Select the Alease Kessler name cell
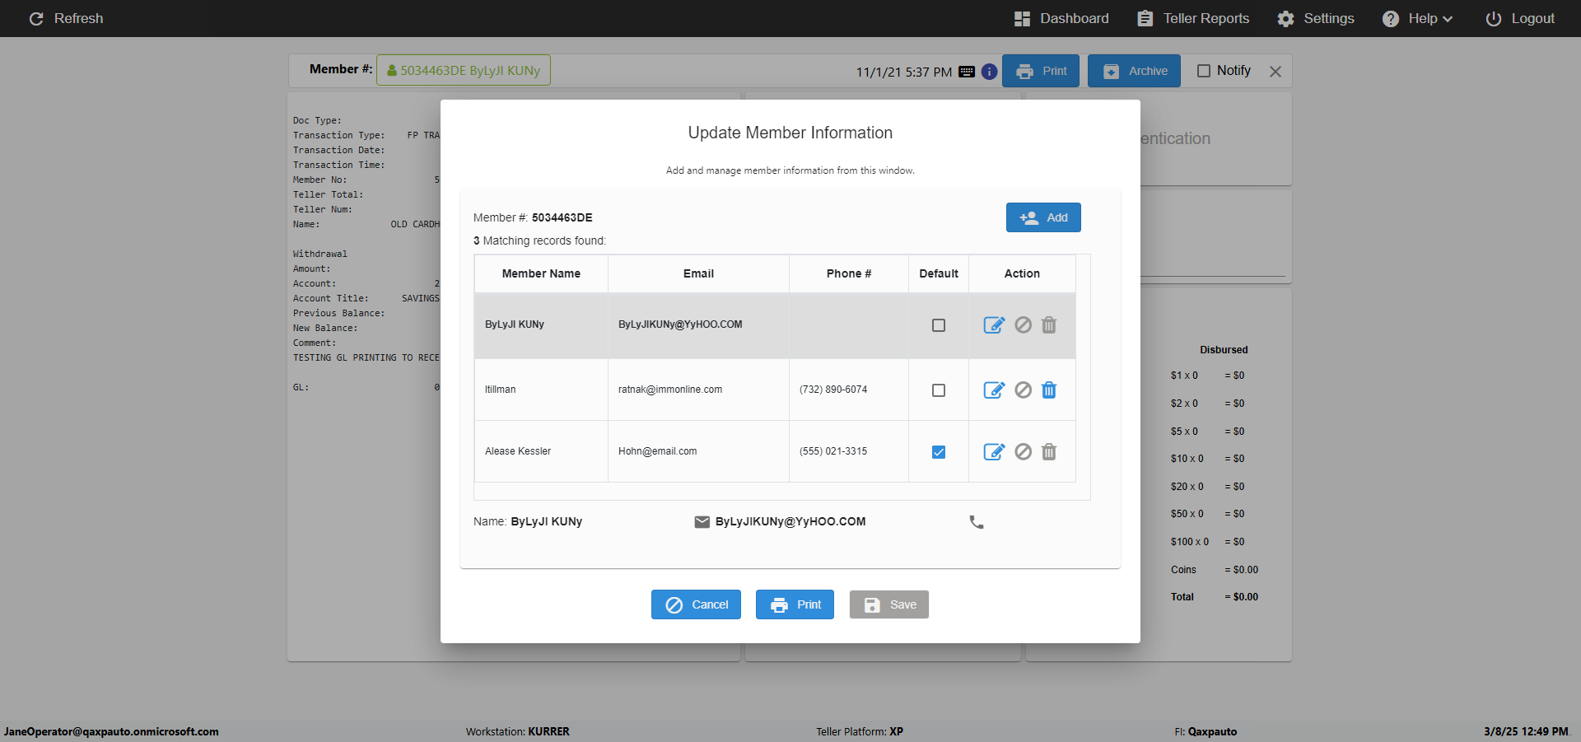Viewport: 1581px width, 742px height. tap(541, 451)
